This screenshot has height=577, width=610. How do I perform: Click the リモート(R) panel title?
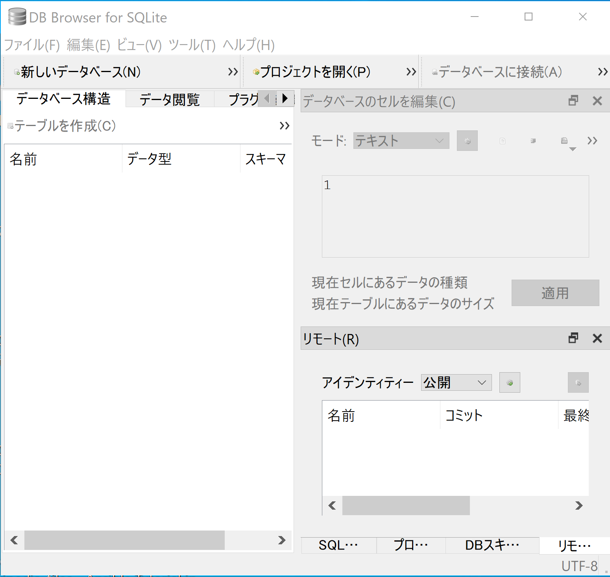[x=331, y=339]
